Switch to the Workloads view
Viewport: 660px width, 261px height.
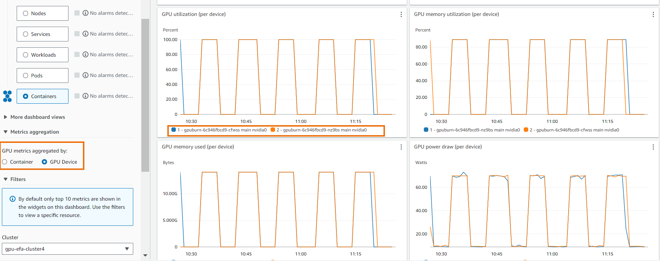coord(43,55)
